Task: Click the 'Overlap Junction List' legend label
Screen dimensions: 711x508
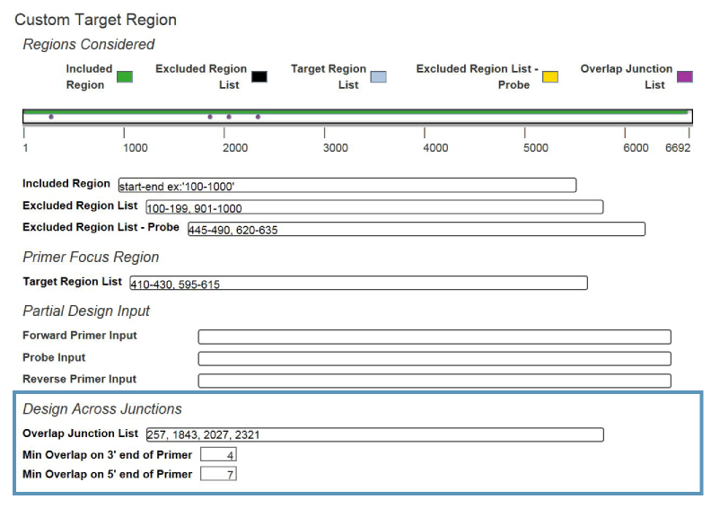Action: (627, 77)
